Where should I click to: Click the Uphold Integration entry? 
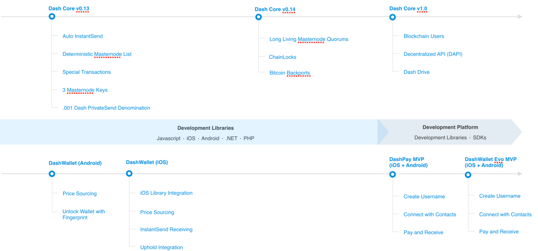[x=161, y=247]
